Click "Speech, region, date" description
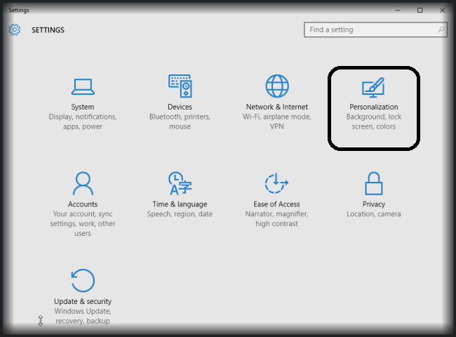The image size is (456, 337). [x=180, y=214]
